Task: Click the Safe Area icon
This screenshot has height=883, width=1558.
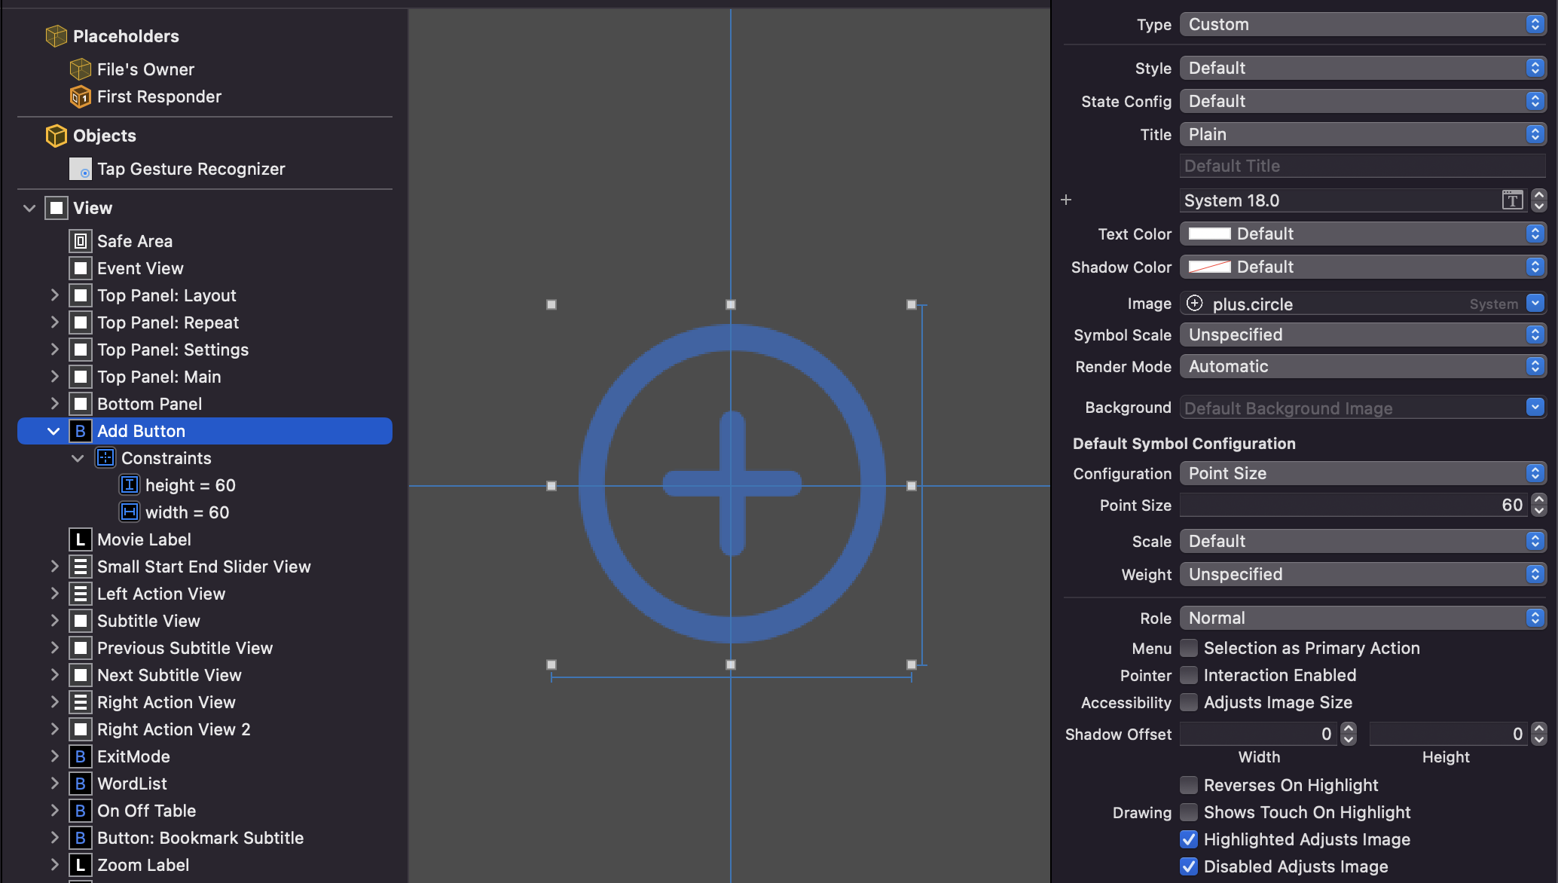Action: pyautogui.click(x=80, y=241)
